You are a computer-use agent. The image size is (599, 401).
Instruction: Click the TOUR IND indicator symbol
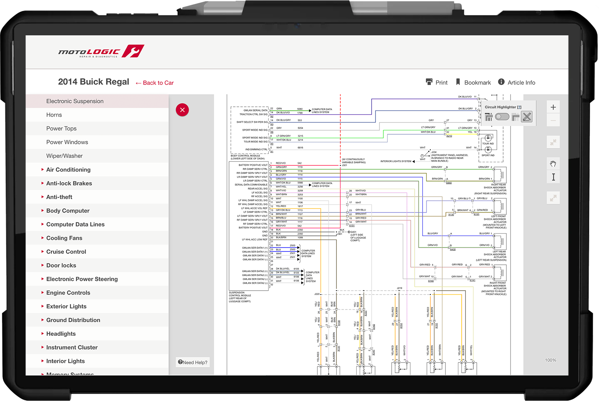[488, 138]
